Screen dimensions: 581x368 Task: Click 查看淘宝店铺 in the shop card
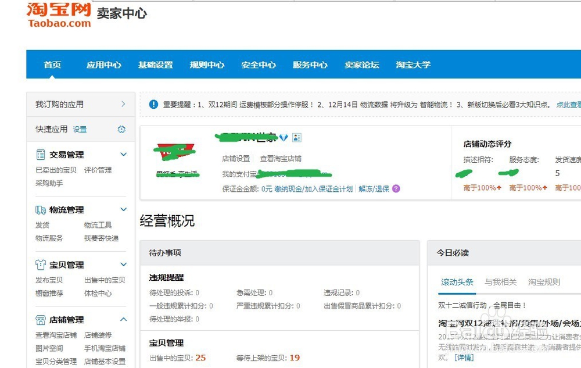(x=281, y=159)
